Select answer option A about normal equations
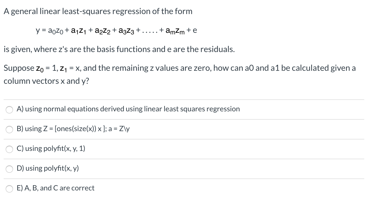Viewport: 371px width, 205px height. coord(128,109)
